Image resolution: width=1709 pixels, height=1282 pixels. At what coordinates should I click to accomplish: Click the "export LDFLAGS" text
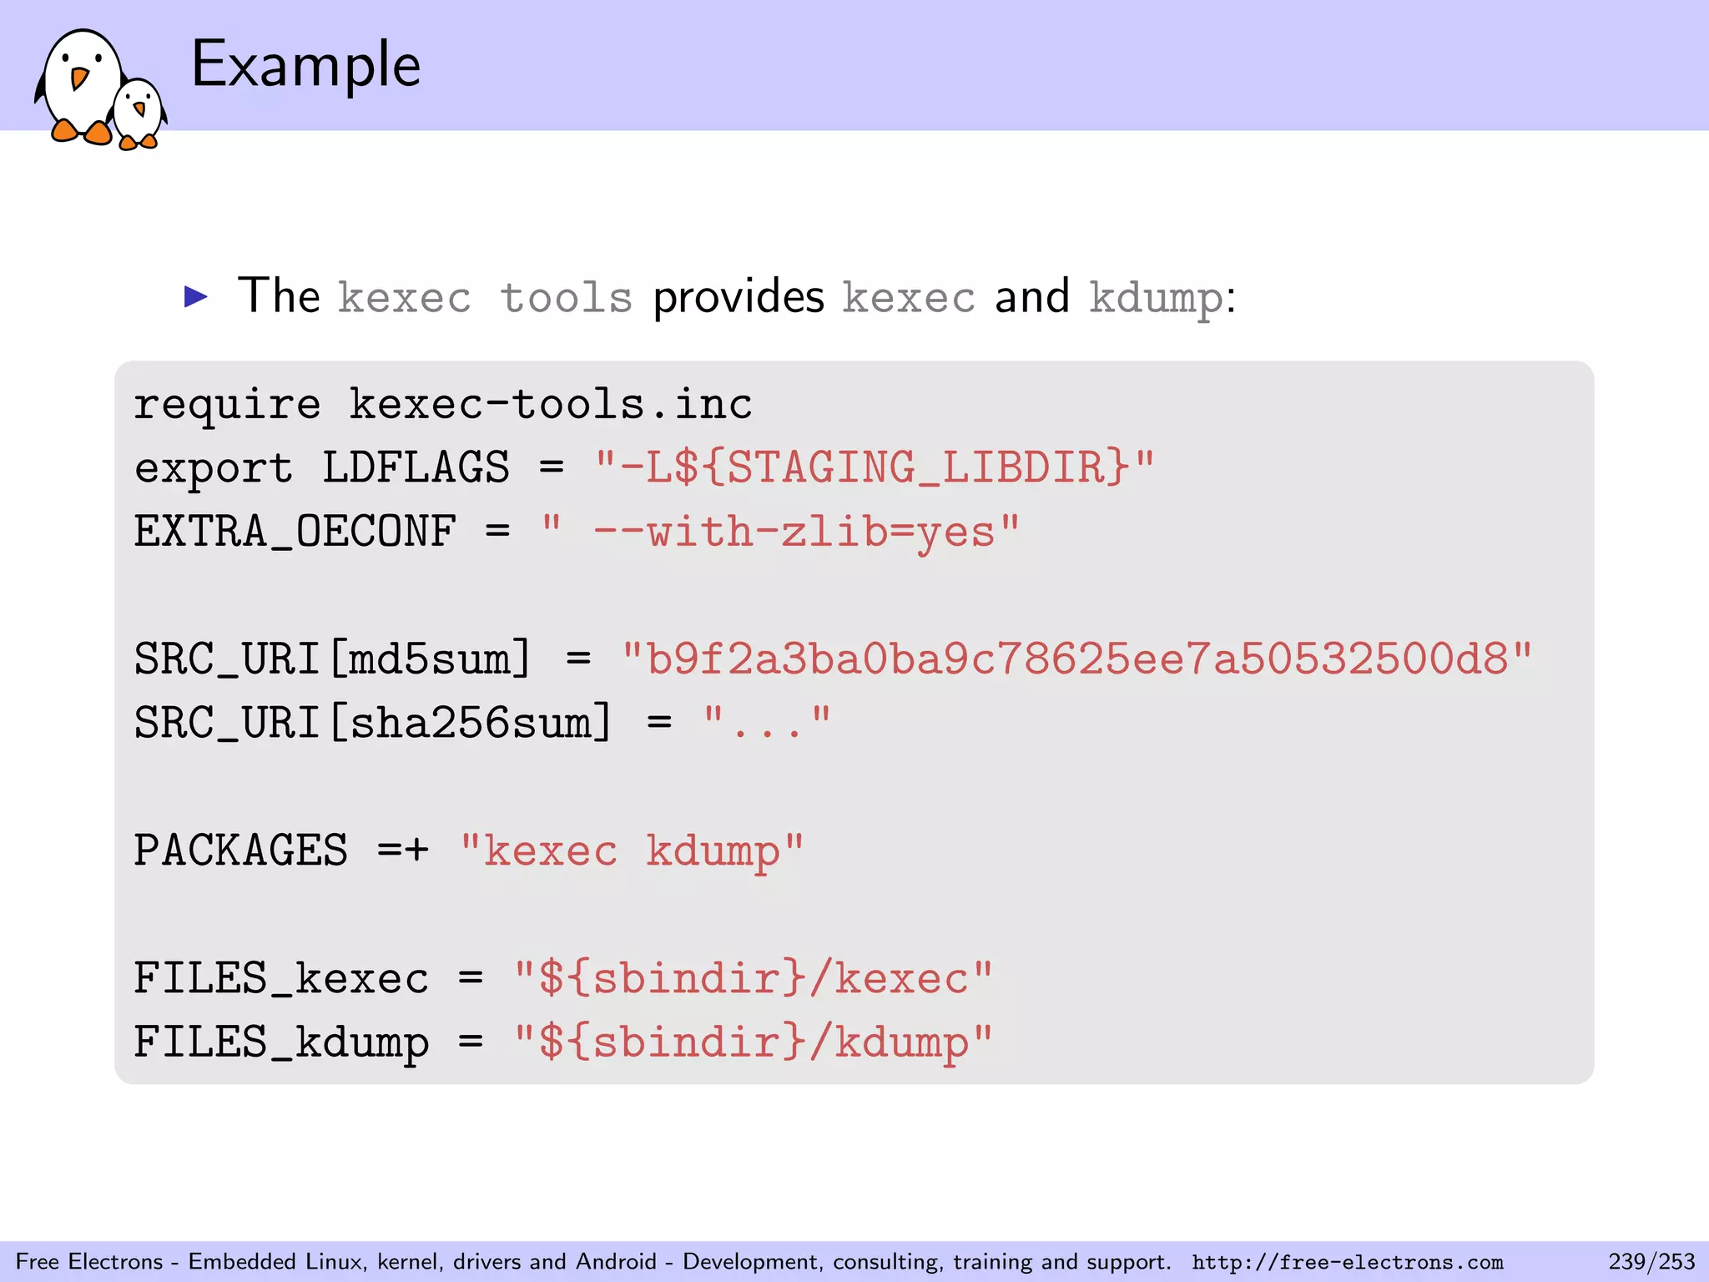coord(321,467)
